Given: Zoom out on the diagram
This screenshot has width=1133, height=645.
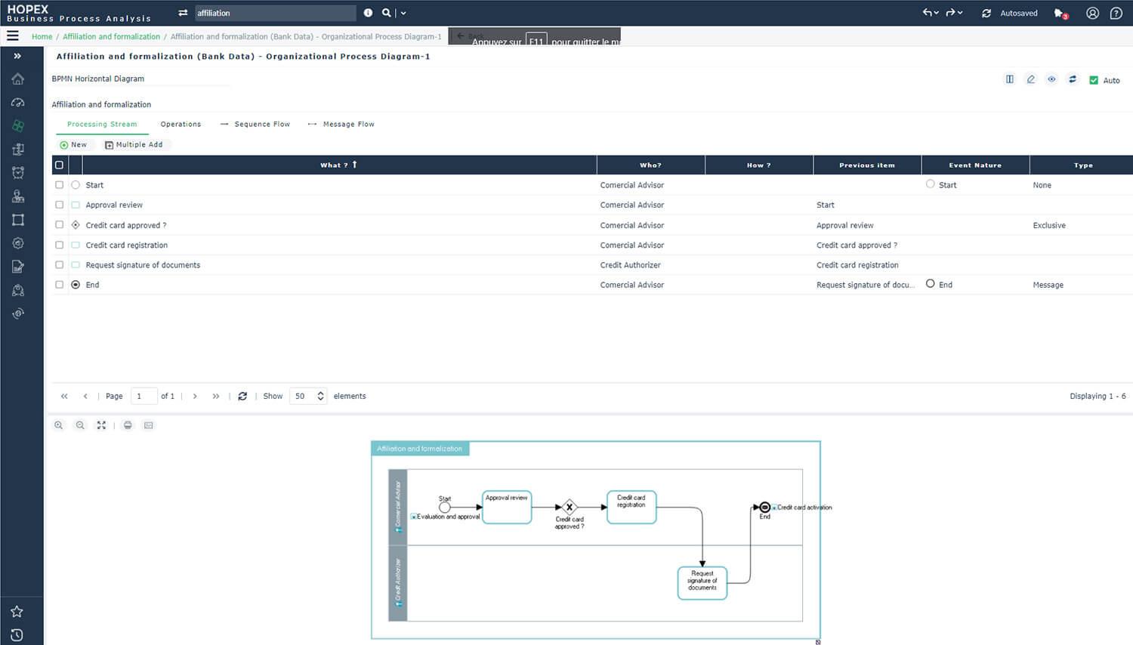Looking at the screenshot, I should click(x=80, y=425).
